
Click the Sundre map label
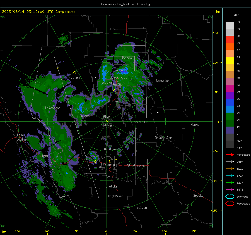coord(85,116)
